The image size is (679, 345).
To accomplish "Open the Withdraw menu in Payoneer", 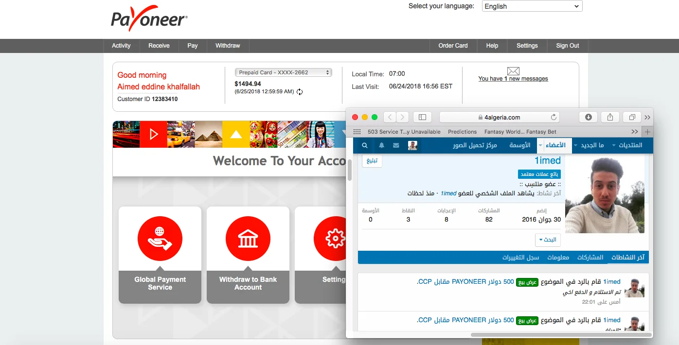I will pos(228,46).
